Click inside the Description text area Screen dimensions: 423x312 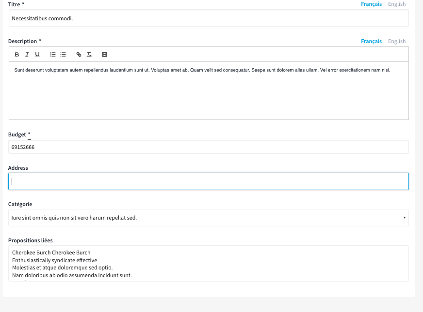pyautogui.click(x=209, y=90)
